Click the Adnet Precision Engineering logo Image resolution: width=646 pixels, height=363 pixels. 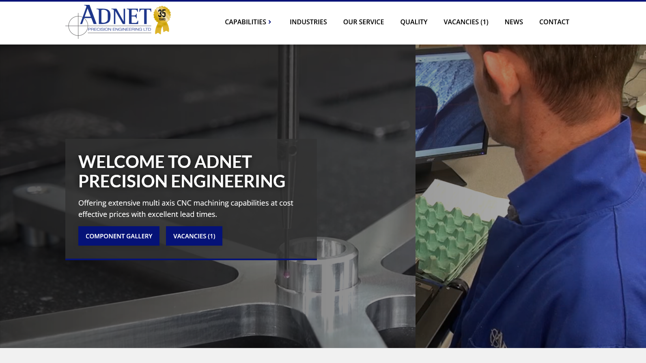click(x=118, y=21)
